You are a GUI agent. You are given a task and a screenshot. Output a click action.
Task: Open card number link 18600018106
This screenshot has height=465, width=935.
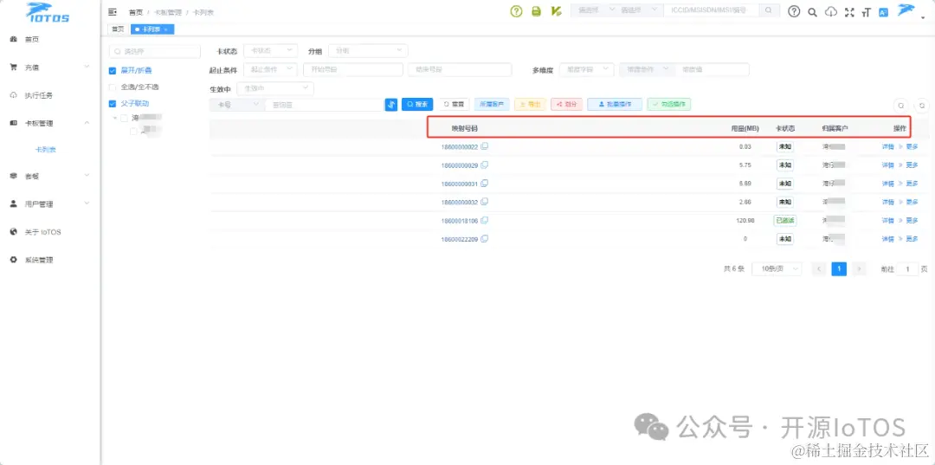point(460,221)
